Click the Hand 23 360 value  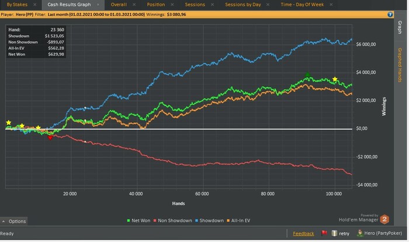pyautogui.click(x=57, y=30)
